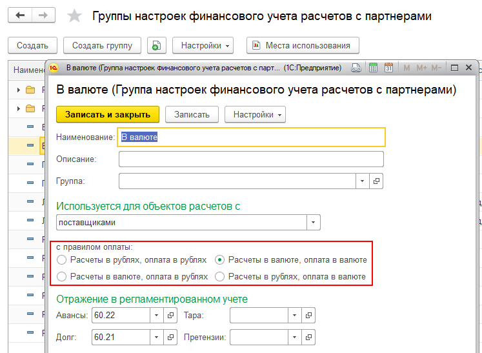Viewport: 482px width, 353px height.
Task: Click the 'Места использования' button
Action: [303, 46]
